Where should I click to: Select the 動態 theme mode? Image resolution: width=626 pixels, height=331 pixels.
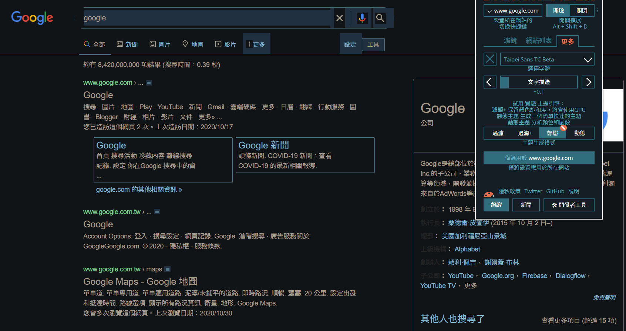[x=580, y=133]
